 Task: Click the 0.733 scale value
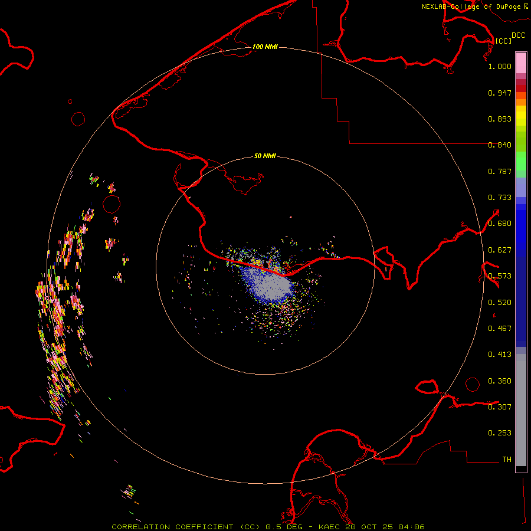500,198
